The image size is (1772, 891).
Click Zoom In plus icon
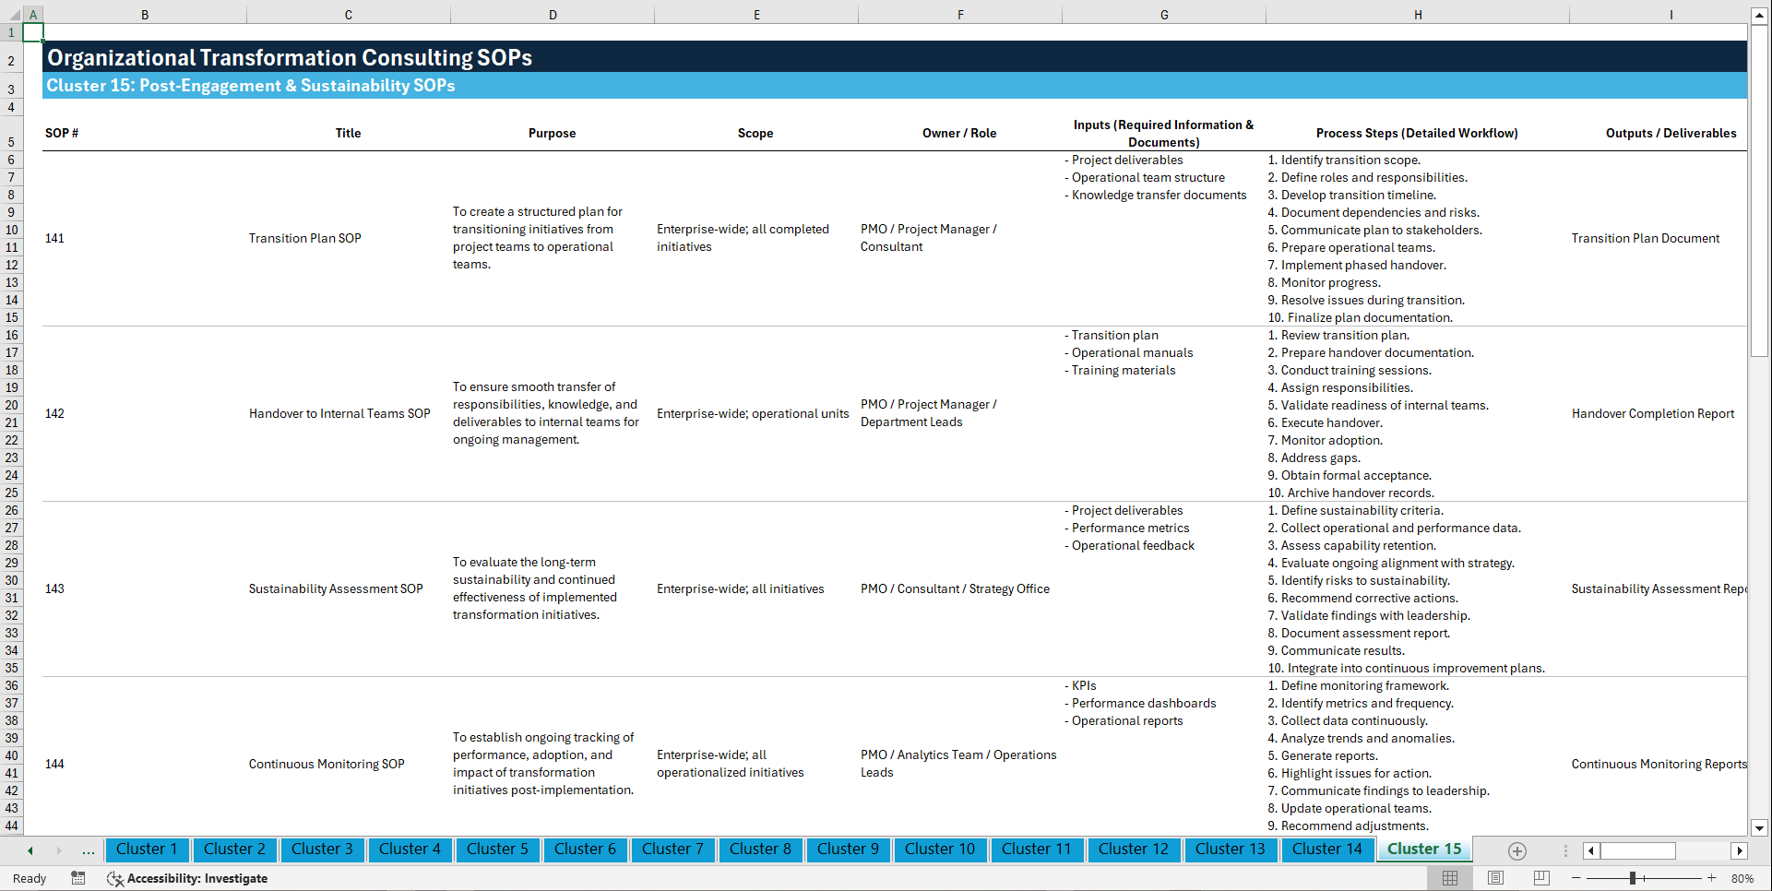coord(1712,878)
